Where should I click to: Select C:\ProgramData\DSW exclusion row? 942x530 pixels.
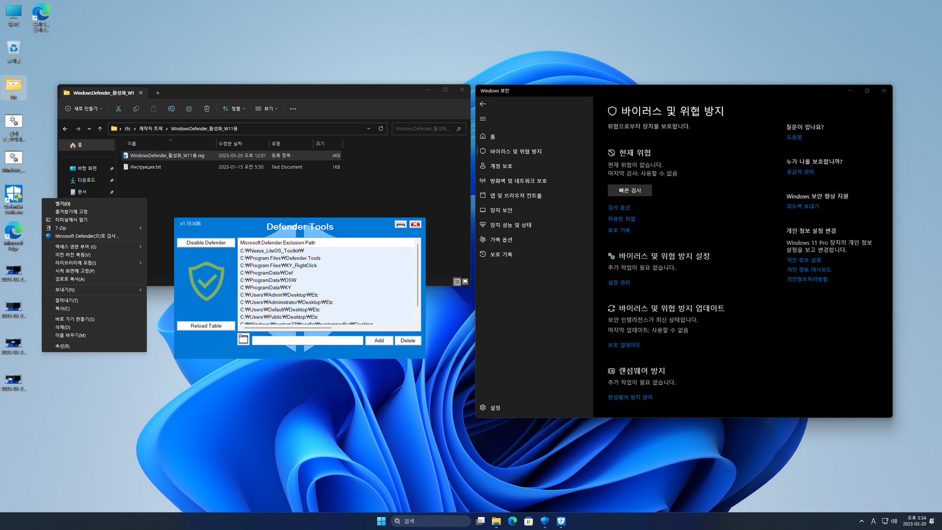click(x=326, y=280)
